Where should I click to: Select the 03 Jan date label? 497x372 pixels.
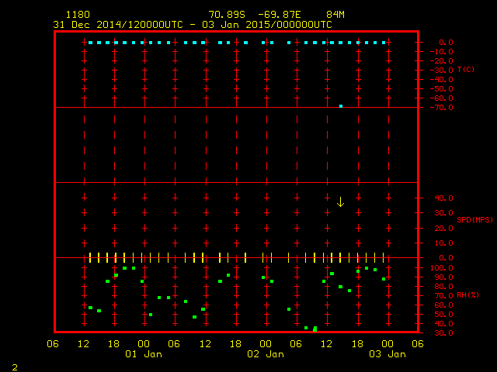[x=386, y=354]
